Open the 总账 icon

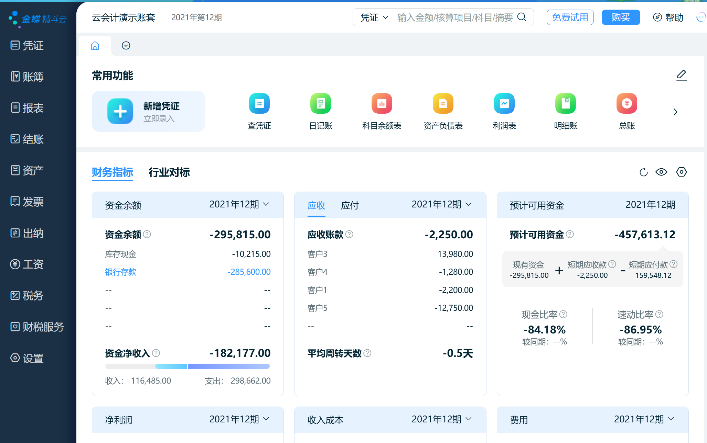[x=626, y=103]
